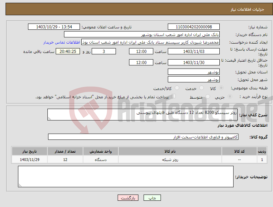
Task: Click the دستگاه unit cell
Action: click(x=101, y=160)
